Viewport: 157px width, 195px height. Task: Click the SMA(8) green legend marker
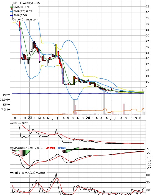click(11, 7)
